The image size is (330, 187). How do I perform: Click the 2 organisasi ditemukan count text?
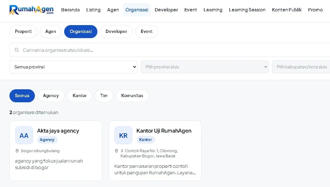tap(34, 112)
